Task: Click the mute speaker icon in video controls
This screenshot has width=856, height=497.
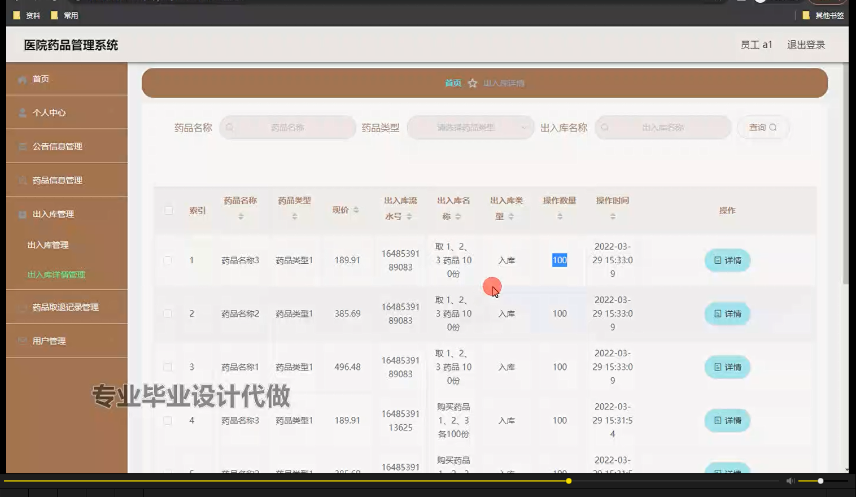Action: tap(789, 481)
